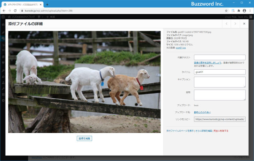
Task: Open the Chrome profile avatar
Action: click(x=244, y=11)
